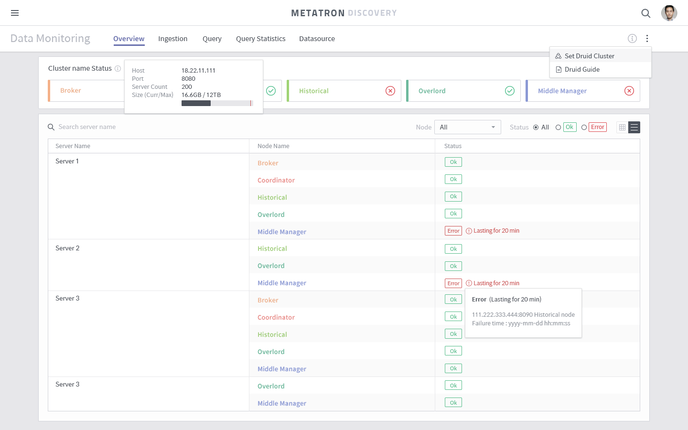The image size is (688, 430).
Task: Open the three-dot more options menu
Action: tap(647, 39)
